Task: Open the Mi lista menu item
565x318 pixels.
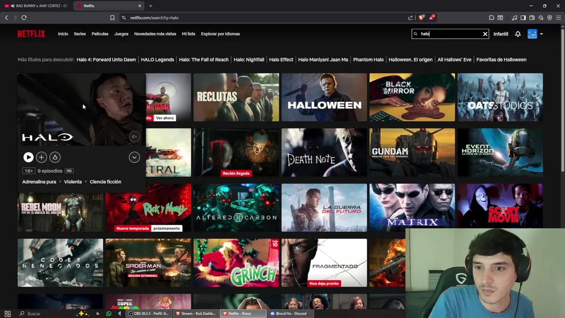Action: point(188,34)
